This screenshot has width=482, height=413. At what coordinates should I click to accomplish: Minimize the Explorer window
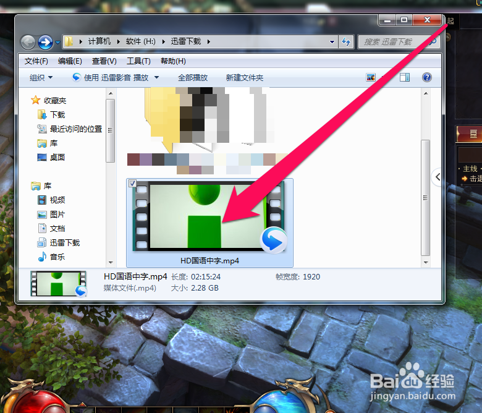pyautogui.click(x=387, y=20)
